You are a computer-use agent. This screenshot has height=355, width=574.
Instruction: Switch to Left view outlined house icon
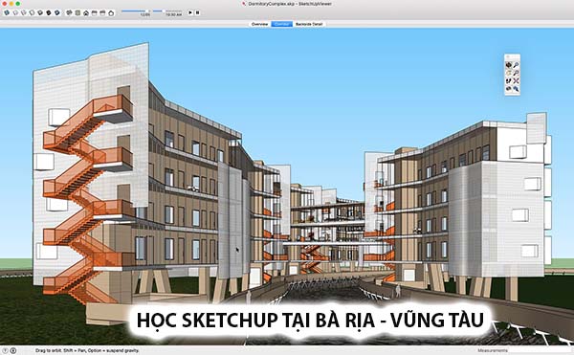[111, 12]
